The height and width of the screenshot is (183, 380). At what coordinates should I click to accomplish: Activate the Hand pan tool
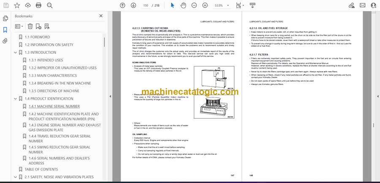coord(184,5)
